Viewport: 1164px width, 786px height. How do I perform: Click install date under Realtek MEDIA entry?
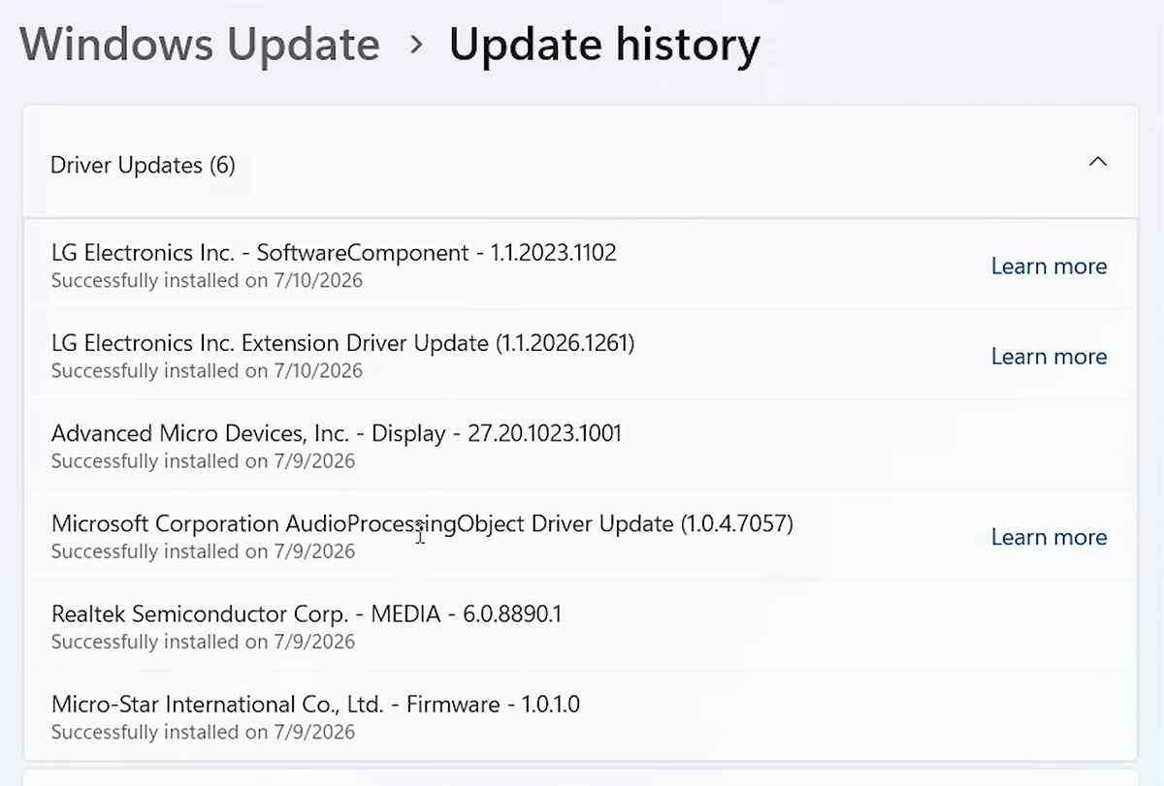(203, 642)
